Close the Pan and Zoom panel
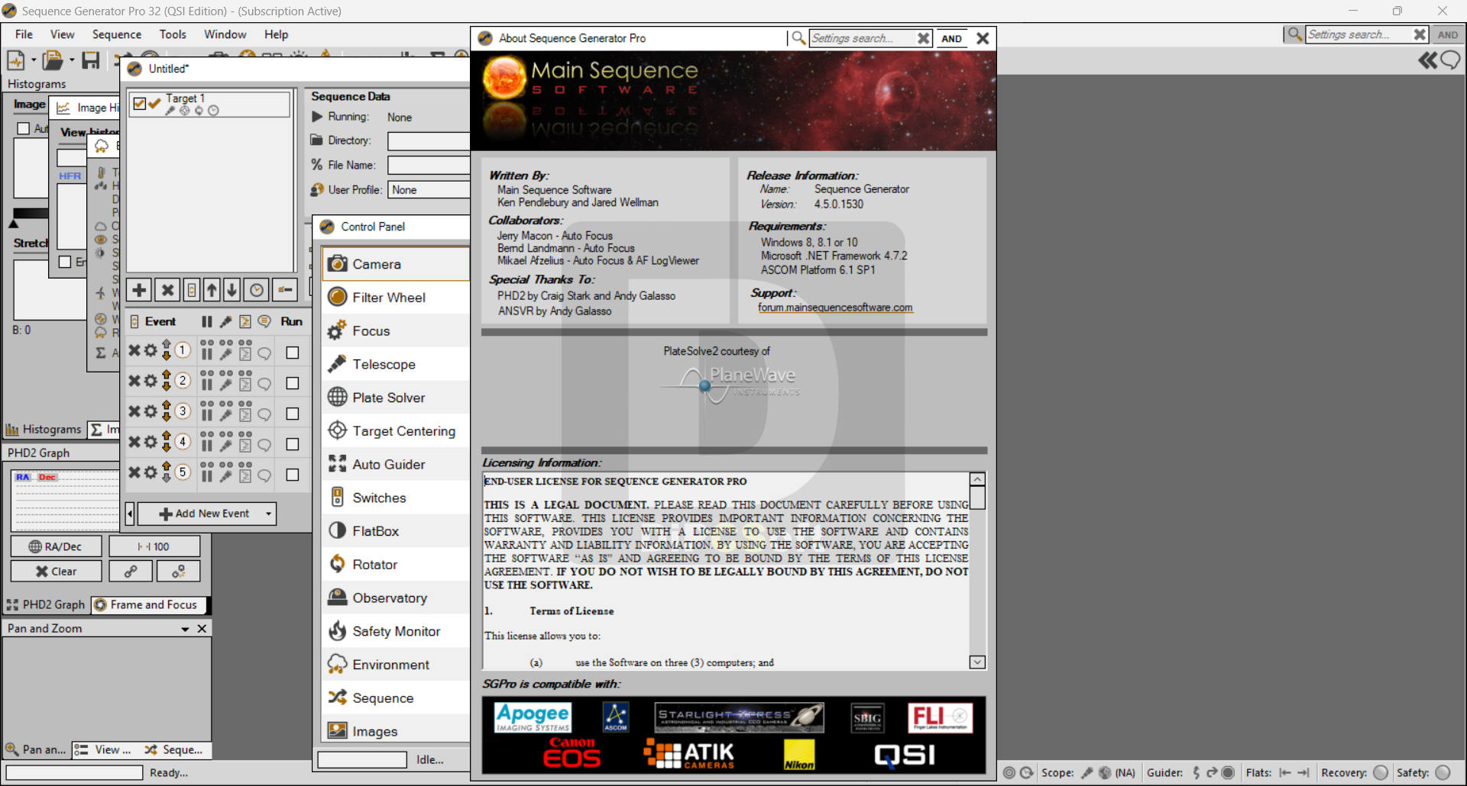 click(x=202, y=629)
